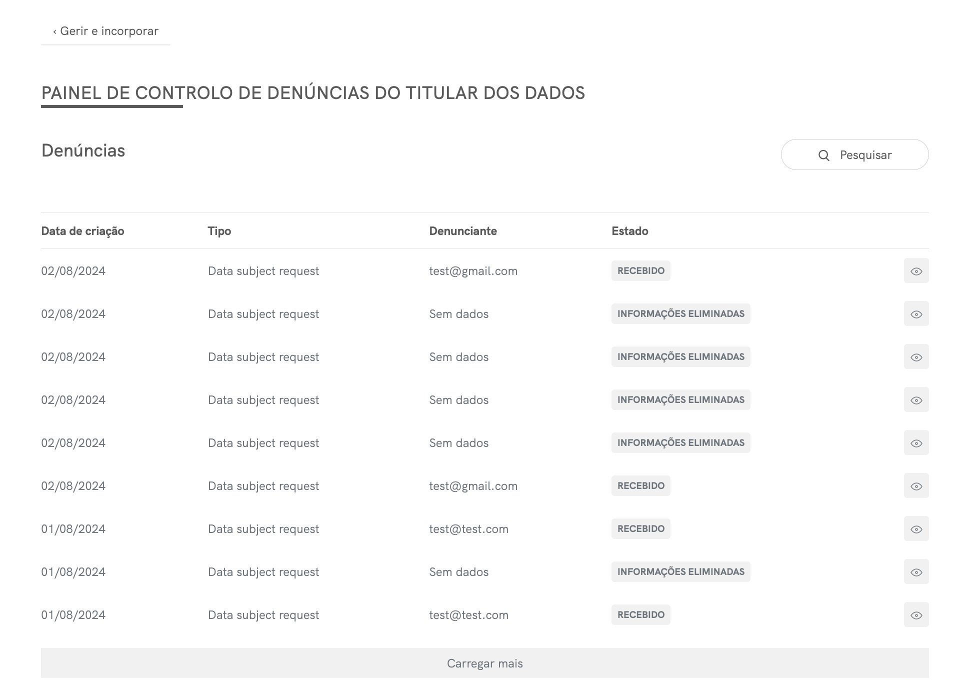The height and width of the screenshot is (695, 970).
Task: Click Data de criação column header
Action: 82,231
